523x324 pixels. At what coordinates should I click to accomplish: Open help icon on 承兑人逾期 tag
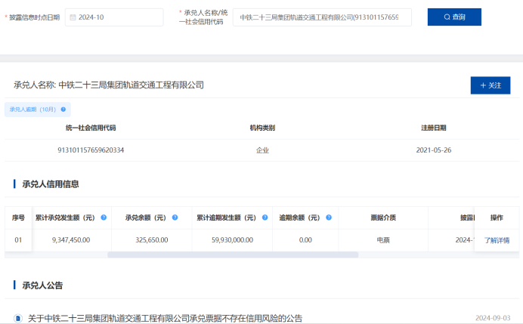tap(63, 110)
